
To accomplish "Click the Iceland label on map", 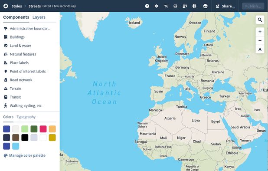I will coord(134,23).
